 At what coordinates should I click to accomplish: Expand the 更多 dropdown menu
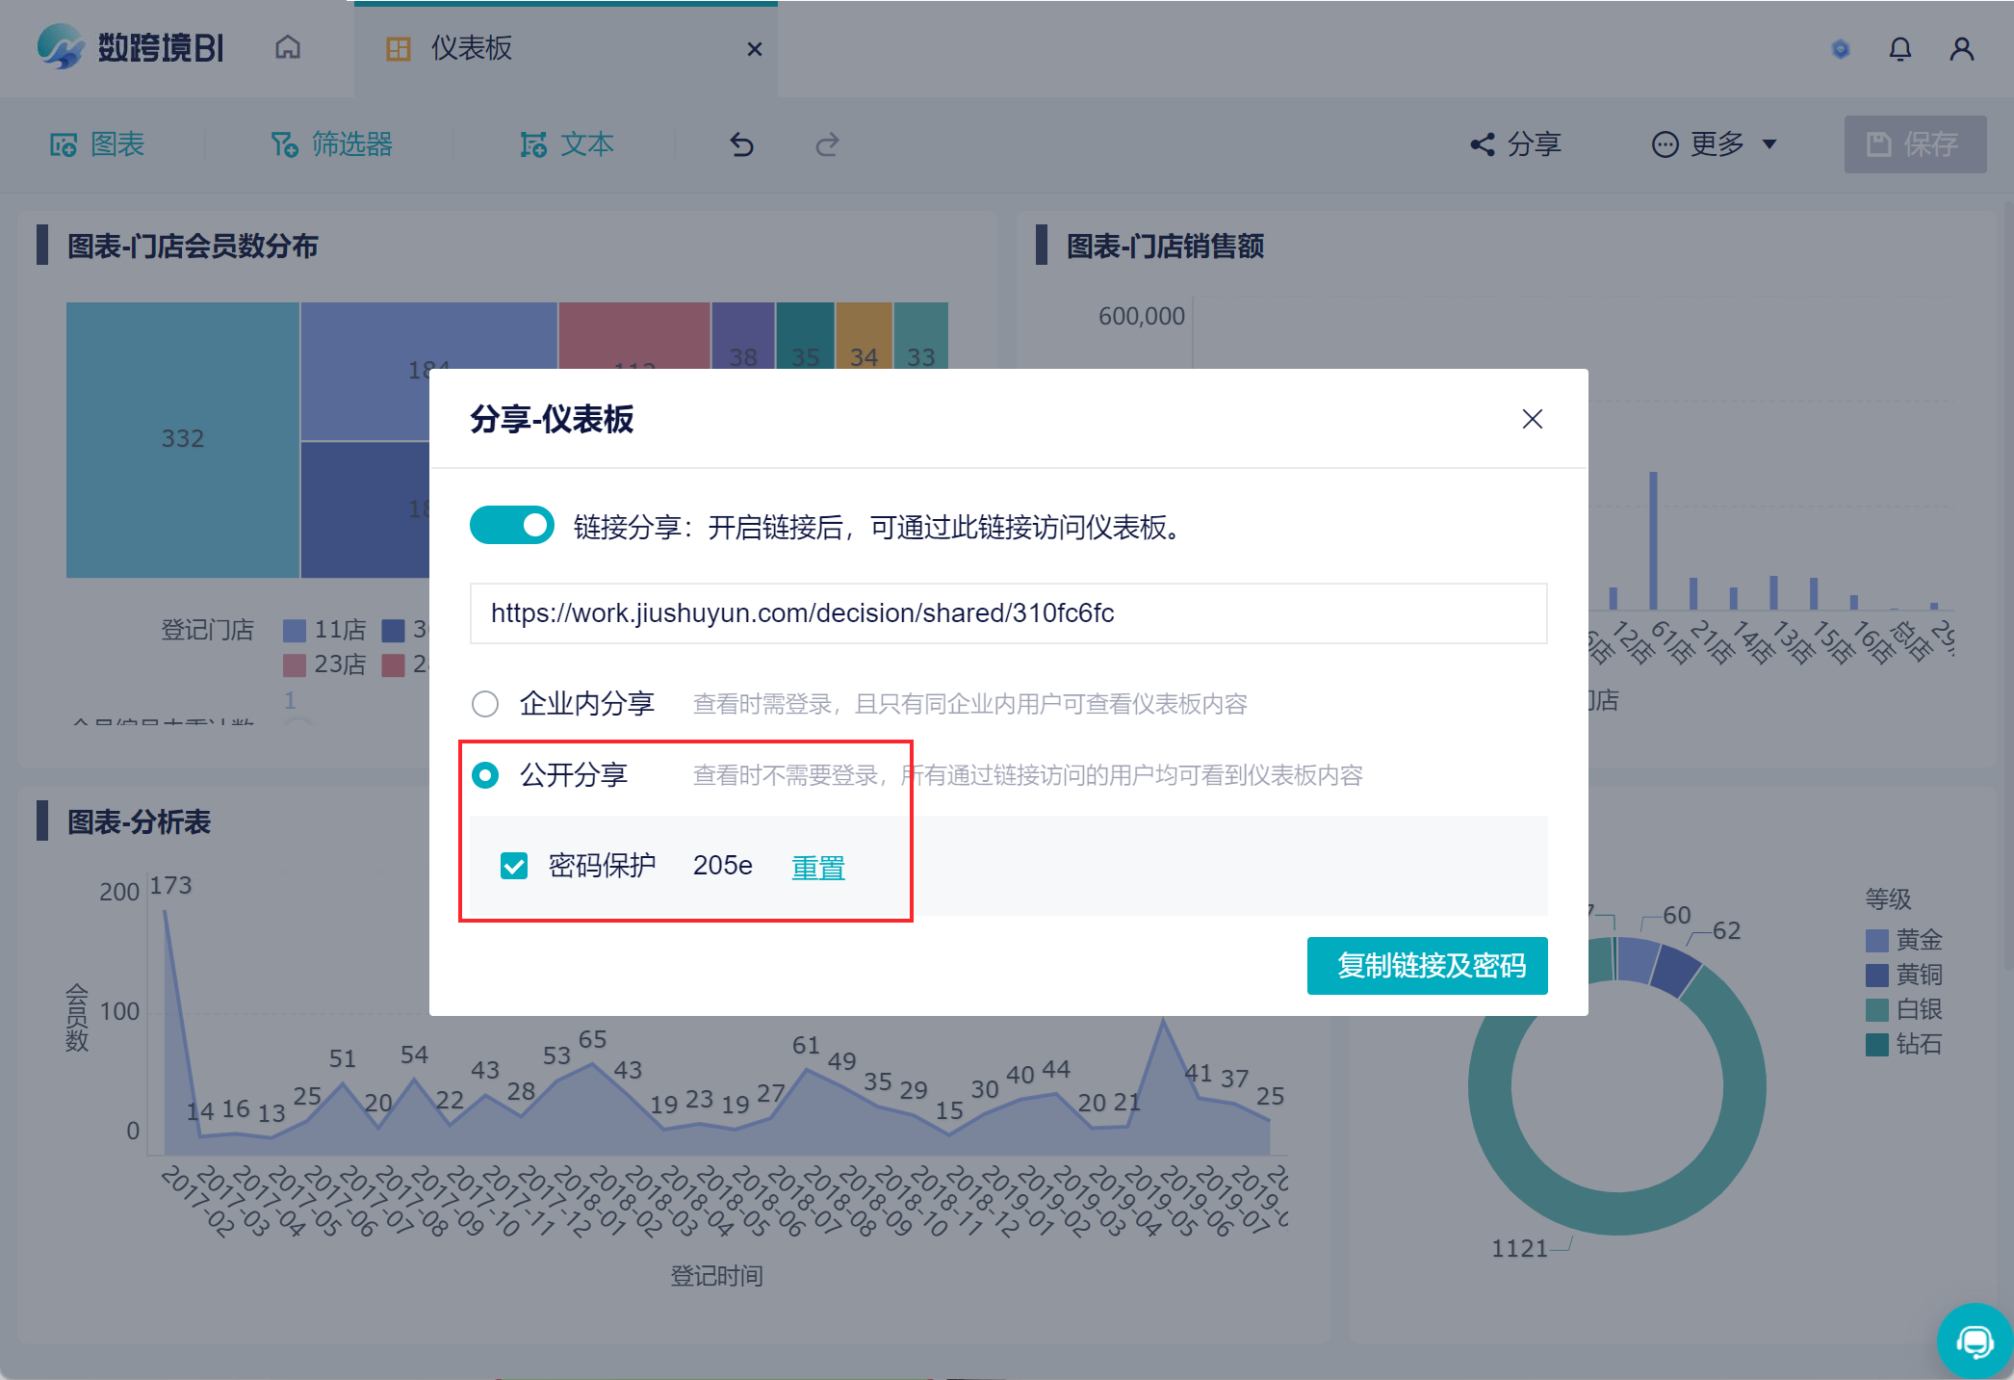[x=1715, y=144]
